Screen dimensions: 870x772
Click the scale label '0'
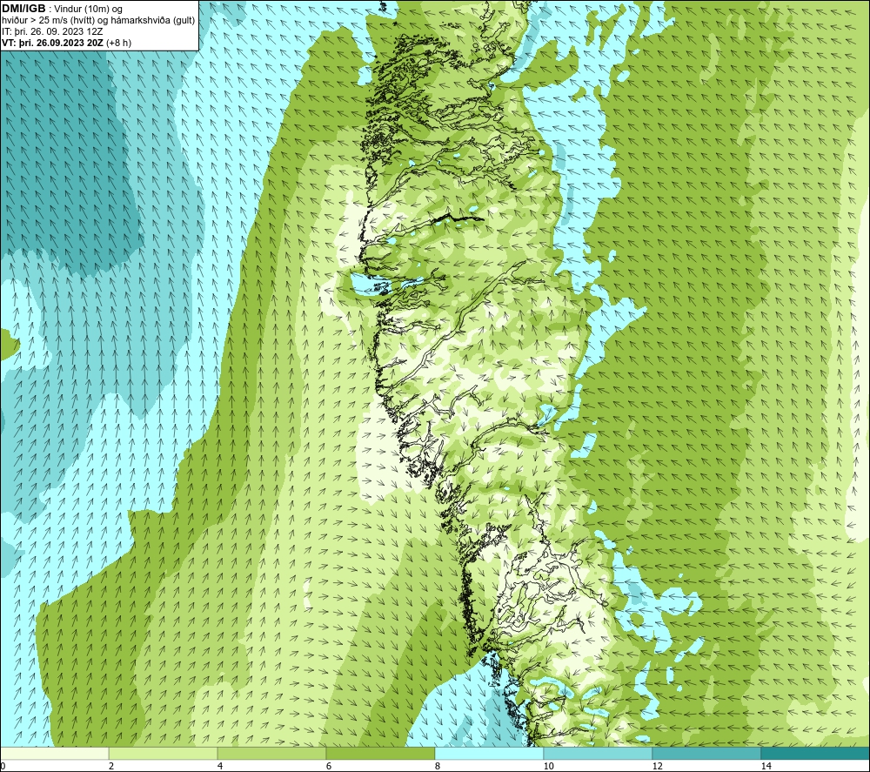3,766
